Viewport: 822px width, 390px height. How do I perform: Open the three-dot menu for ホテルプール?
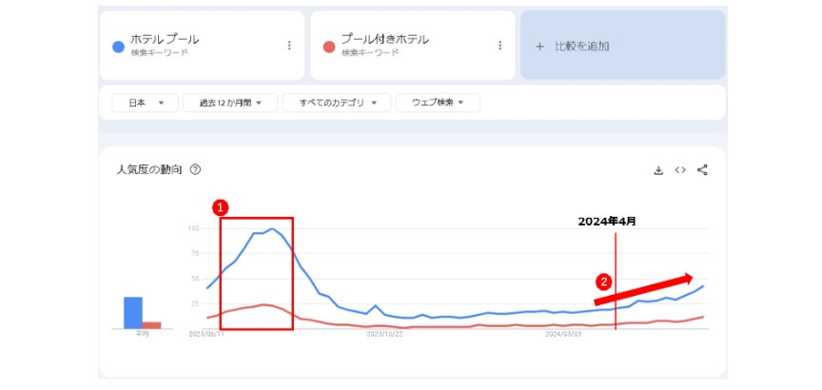click(x=289, y=46)
